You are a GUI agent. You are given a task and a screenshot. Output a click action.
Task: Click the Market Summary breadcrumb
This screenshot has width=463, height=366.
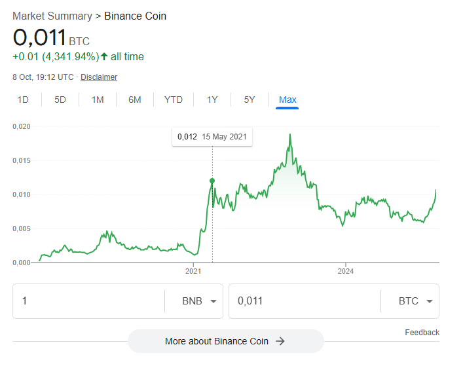pyautogui.click(x=52, y=16)
